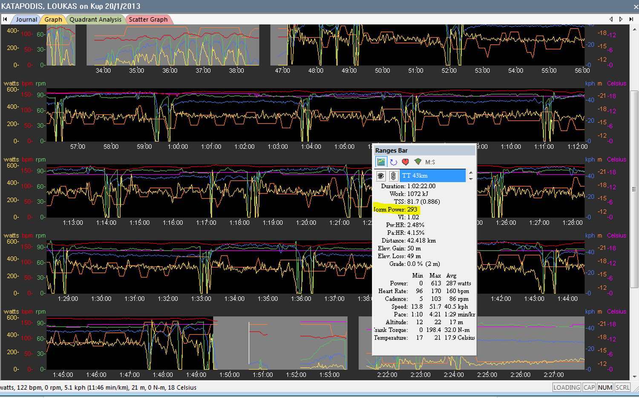
Task: Click the chain link icon beside TT 43km
Action: 393,176
